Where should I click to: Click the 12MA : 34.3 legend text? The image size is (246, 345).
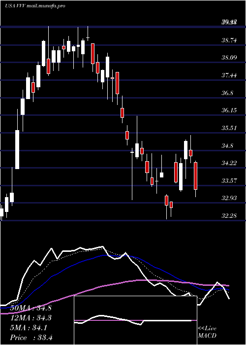point(31,318)
